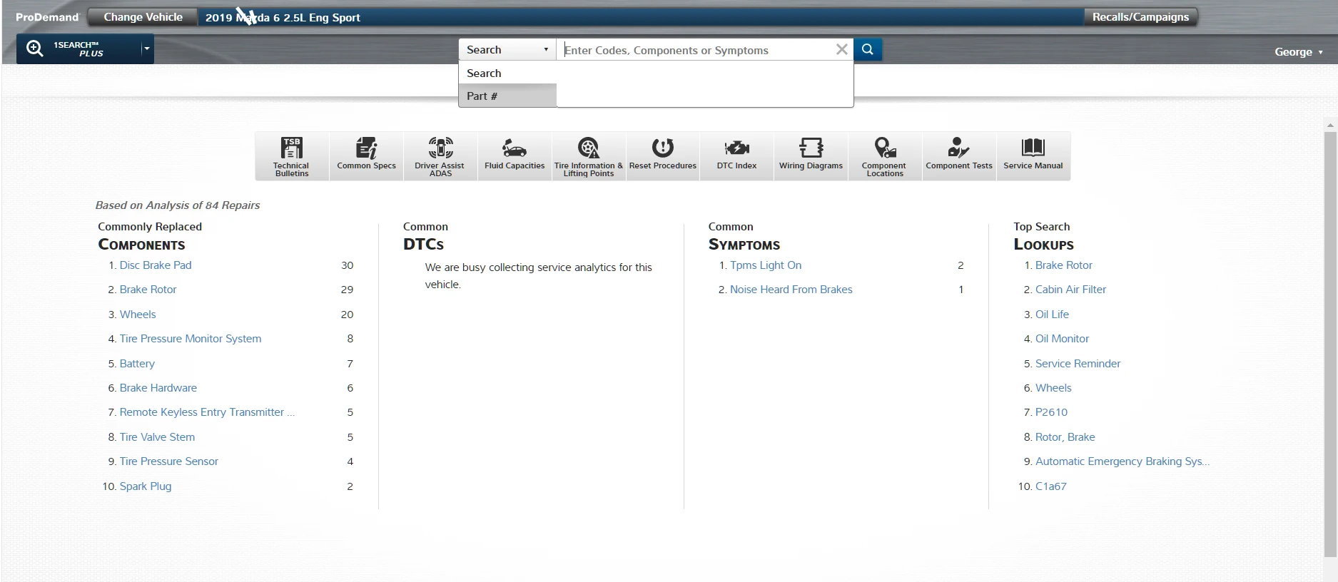Open Driver Assist ADAS icon
1338x582 pixels.
(440, 156)
